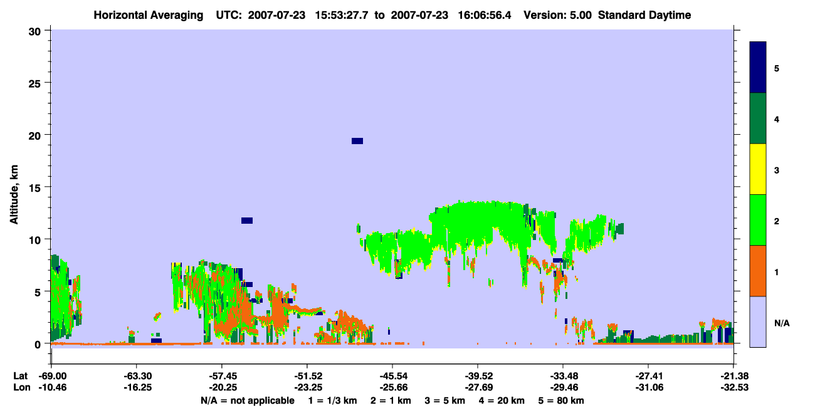Click the '4 = 20 km' legend entry
The image size is (815, 418).
(x=503, y=400)
